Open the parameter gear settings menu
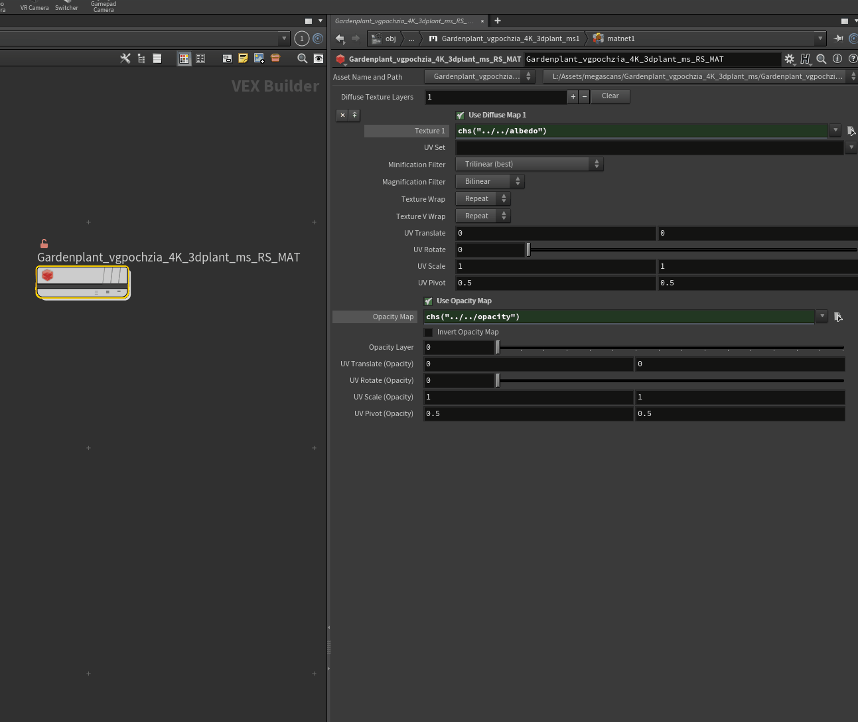Image resolution: width=858 pixels, height=722 pixels. point(789,59)
